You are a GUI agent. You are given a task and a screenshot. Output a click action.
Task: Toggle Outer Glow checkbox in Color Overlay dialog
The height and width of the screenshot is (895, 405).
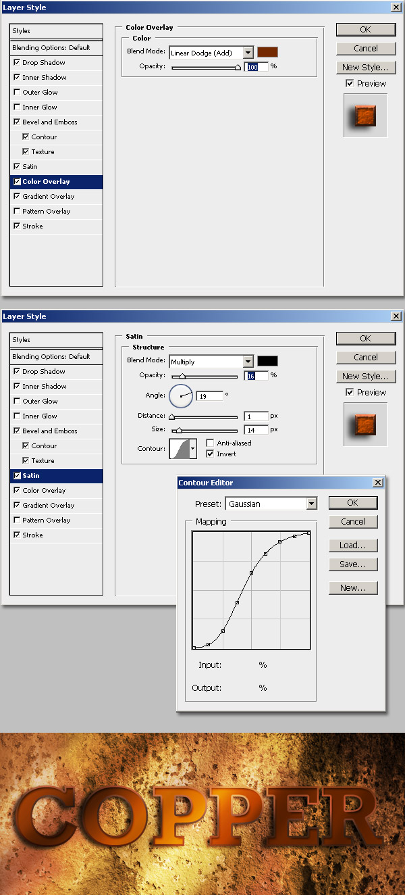click(17, 92)
